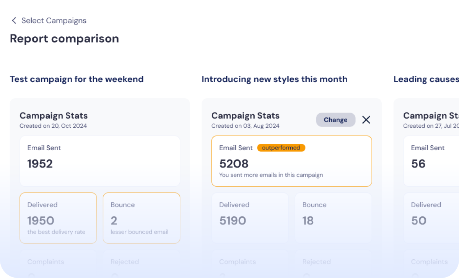Click the orange outperformed badge

coord(281,148)
